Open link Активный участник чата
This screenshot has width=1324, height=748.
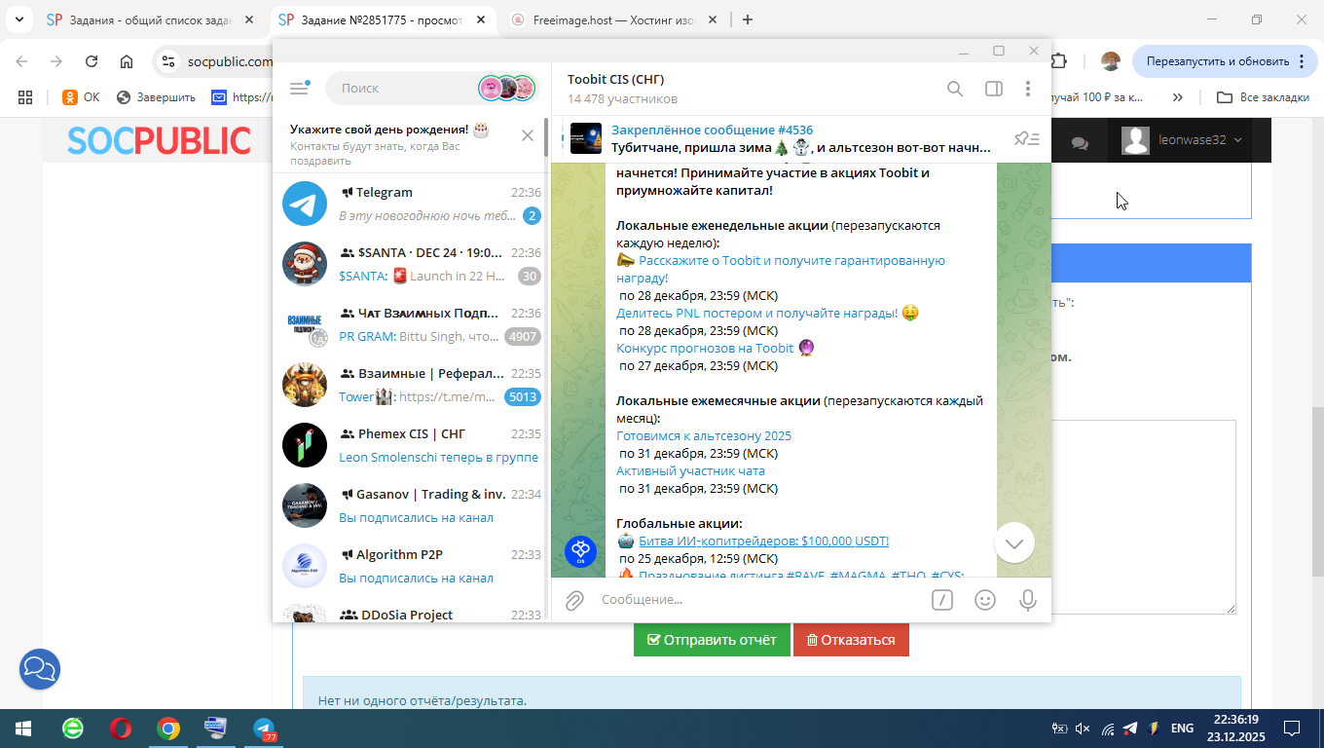[690, 471]
